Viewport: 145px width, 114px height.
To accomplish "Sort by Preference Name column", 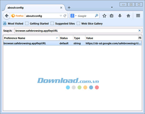I will point(31,38).
